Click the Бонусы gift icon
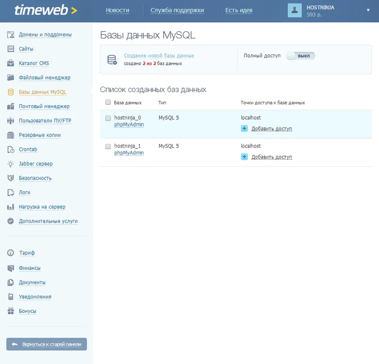379x364 pixels. point(10,311)
